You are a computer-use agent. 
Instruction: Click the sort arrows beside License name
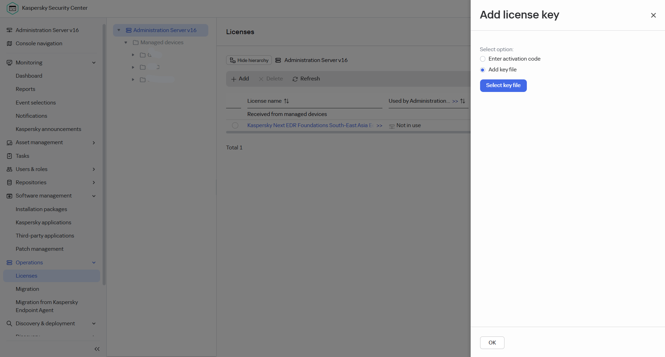click(286, 101)
